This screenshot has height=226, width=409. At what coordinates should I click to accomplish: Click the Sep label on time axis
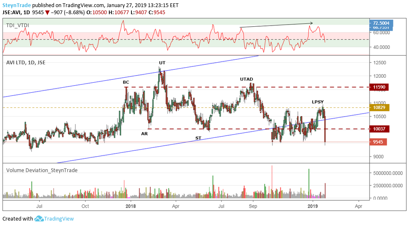click(x=253, y=206)
